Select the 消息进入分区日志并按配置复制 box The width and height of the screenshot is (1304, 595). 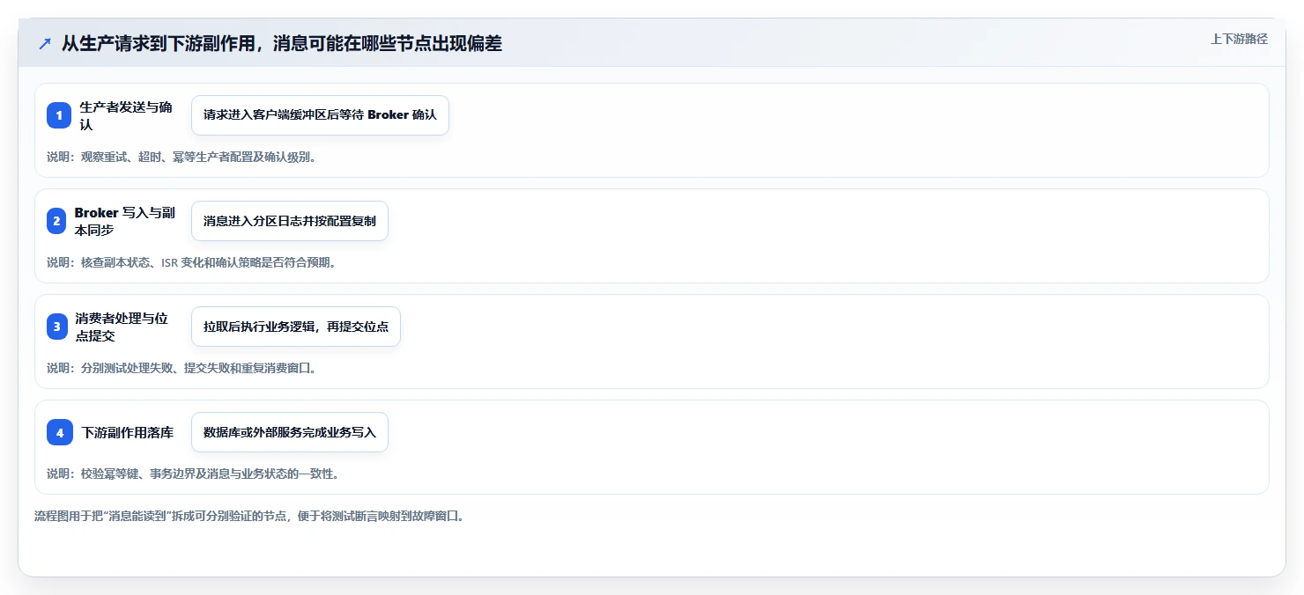(290, 221)
